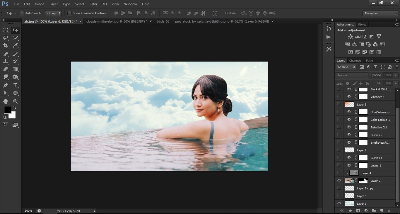The image size is (400, 214).
Task: Hide Layer 1 using eye icon
Action: pyautogui.click(x=339, y=203)
